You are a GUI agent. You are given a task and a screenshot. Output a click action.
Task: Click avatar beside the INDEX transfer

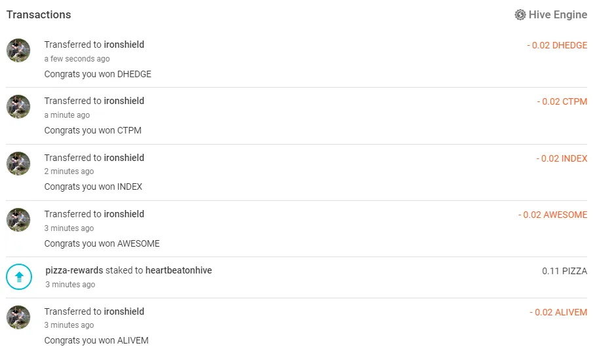click(x=18, y=164)
